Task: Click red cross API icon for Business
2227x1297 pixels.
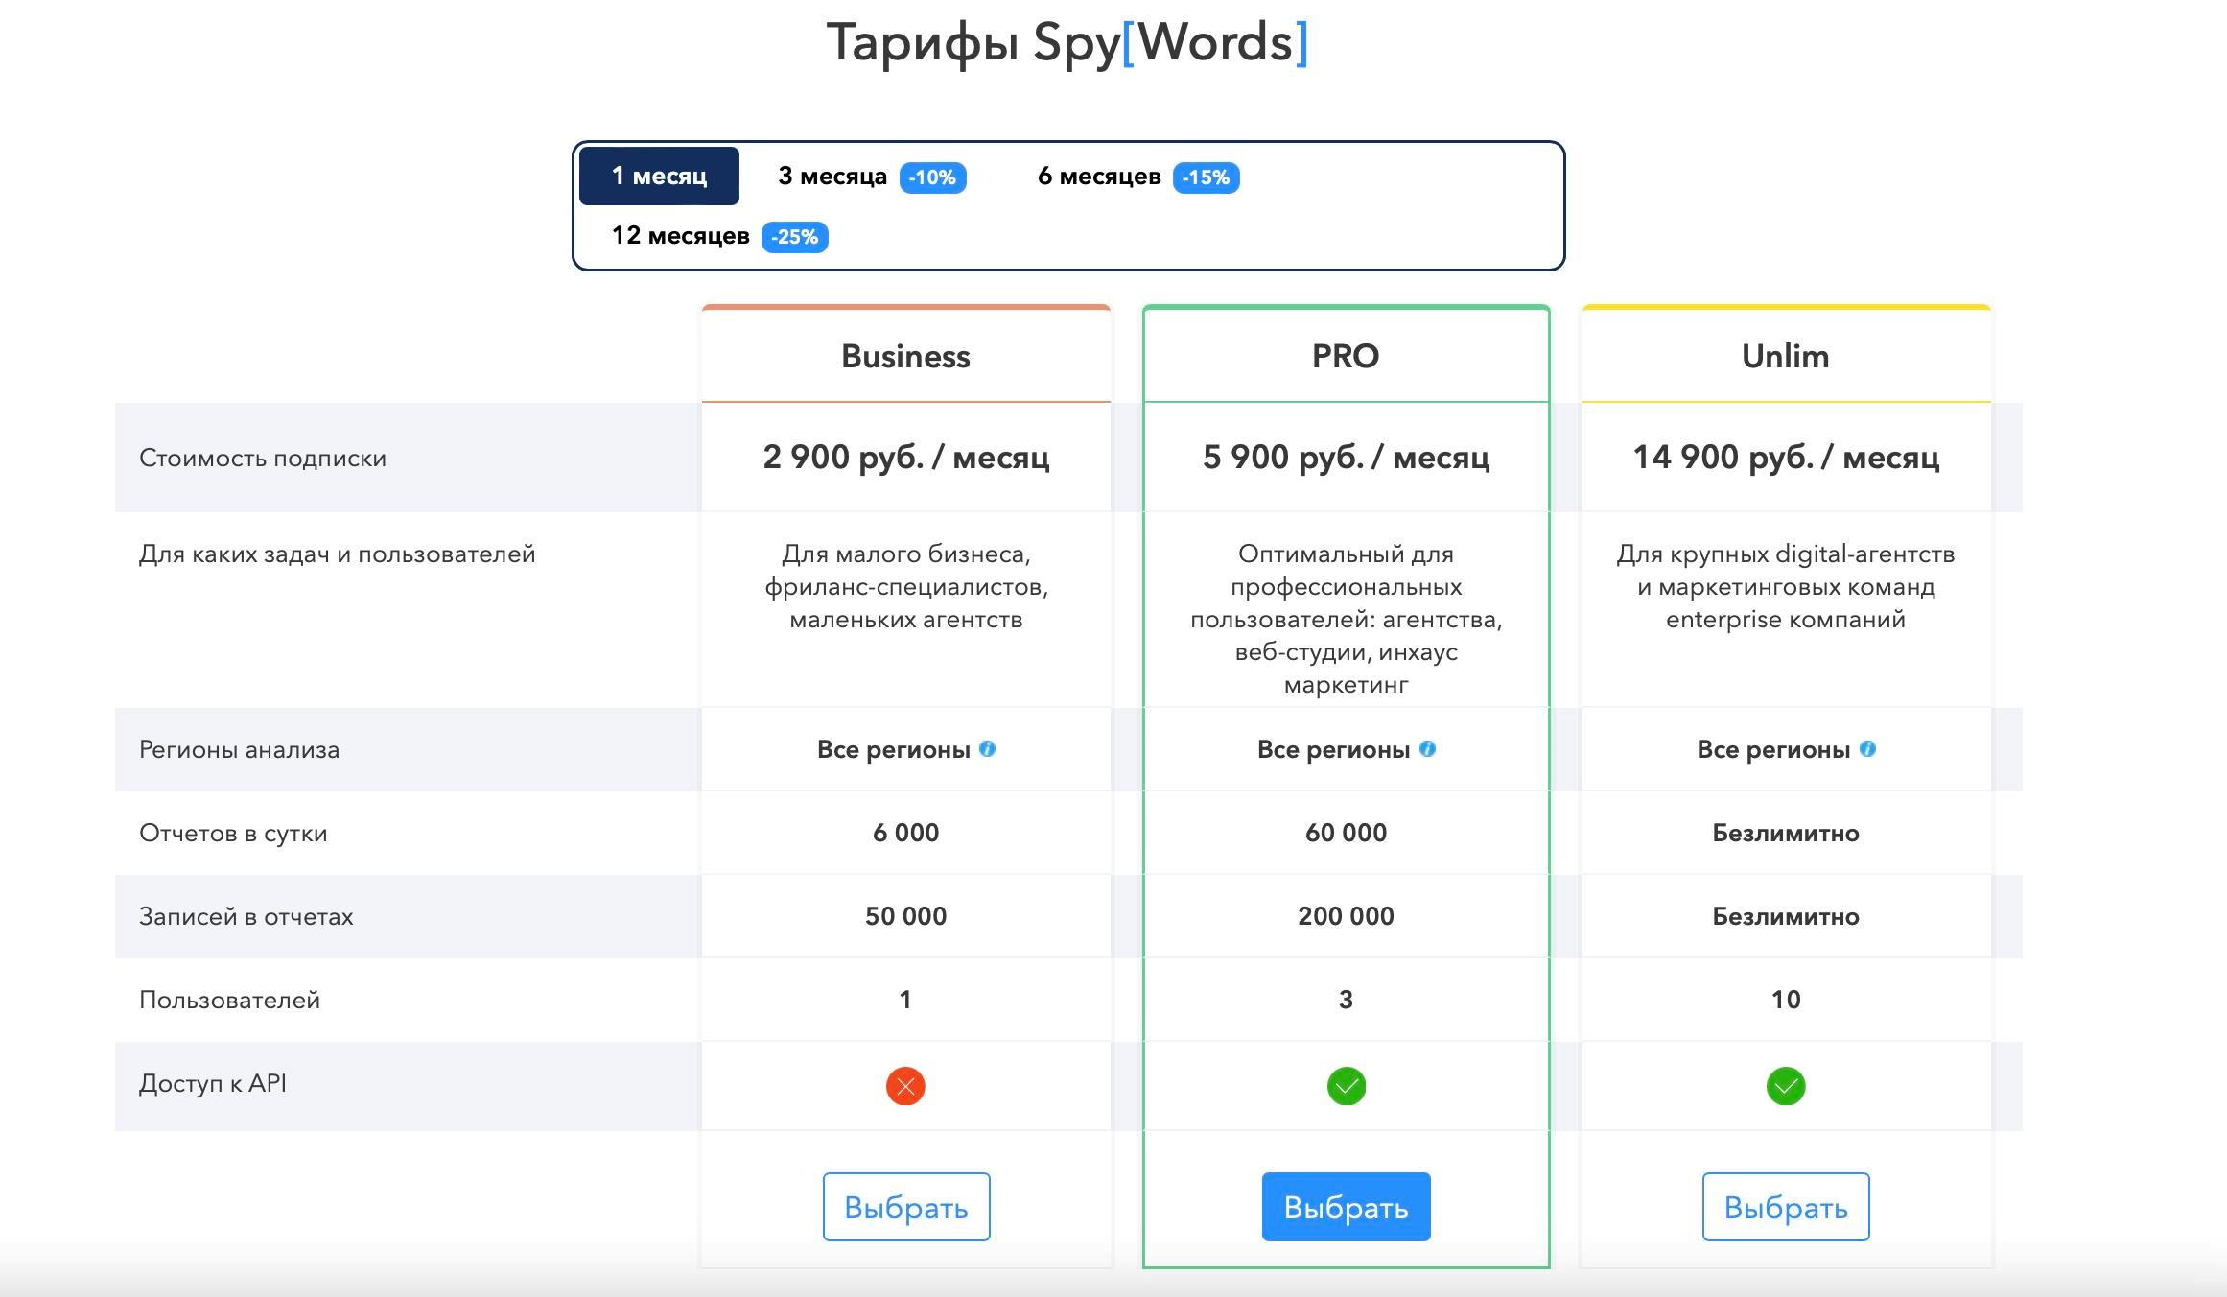Action: [x=905, y=1086]
